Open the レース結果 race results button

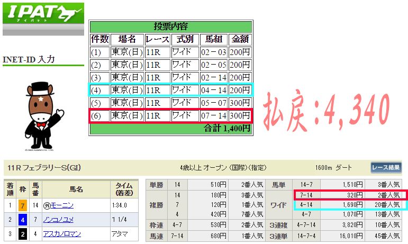386,168
